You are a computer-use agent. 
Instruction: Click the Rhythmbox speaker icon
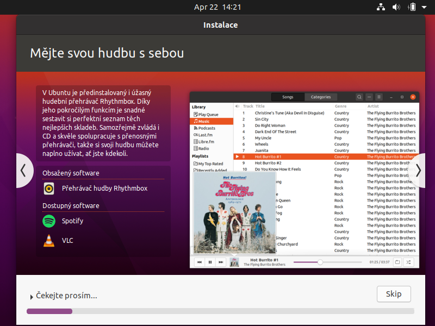[49, 189]
